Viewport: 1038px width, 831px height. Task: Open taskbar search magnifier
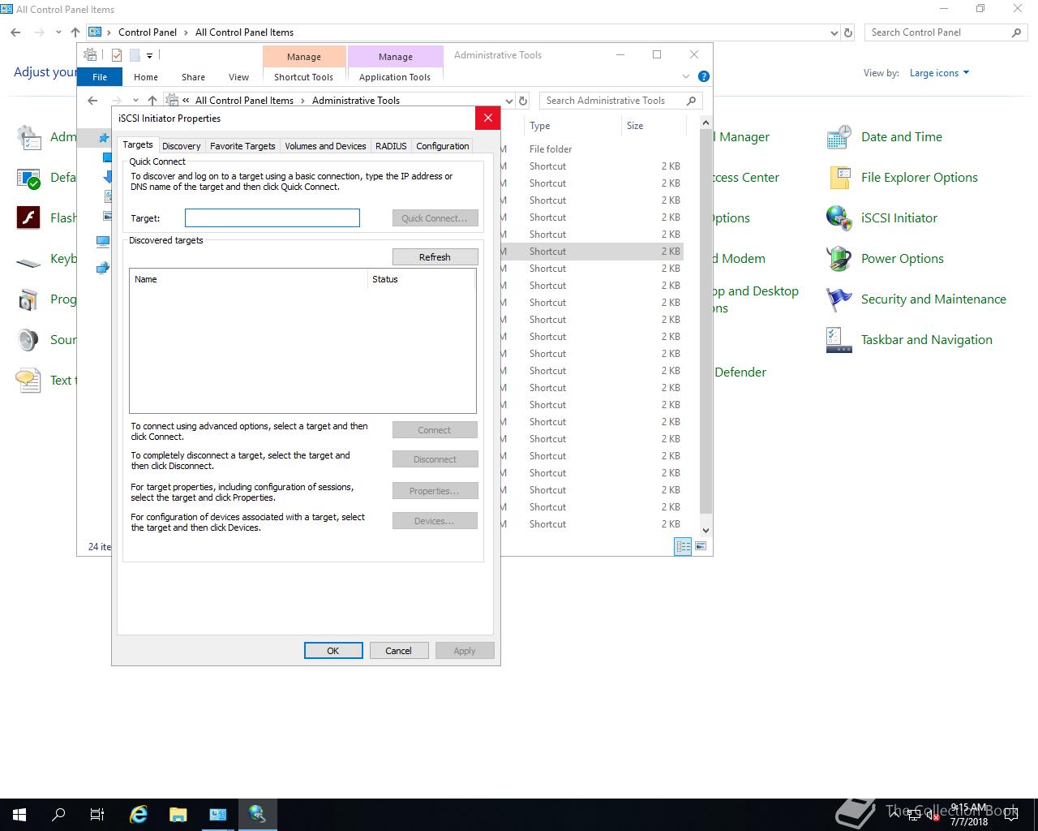coord(58,815)
